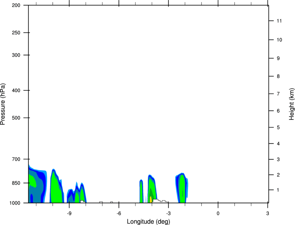295x225 pixels.
Task: Click the -6 longitude tick label
Action: click(x=119, y=214)
